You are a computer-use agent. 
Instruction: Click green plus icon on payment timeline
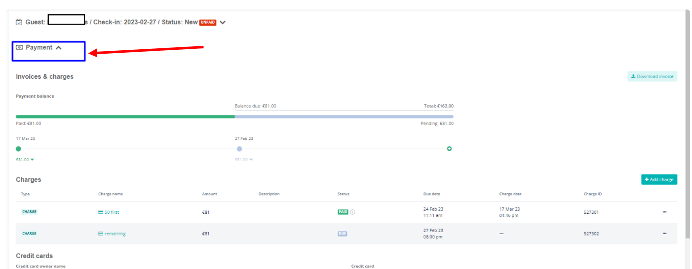(x=449, y=149)
